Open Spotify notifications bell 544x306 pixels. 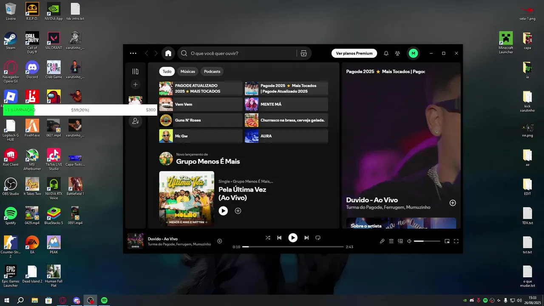386,53
